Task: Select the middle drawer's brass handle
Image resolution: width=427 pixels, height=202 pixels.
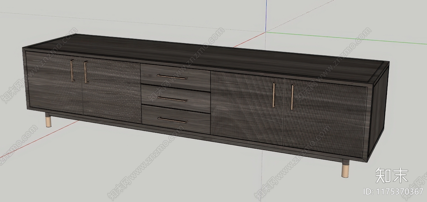Action: click(173, 99)
